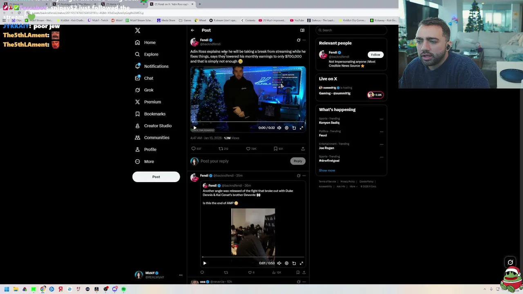The width and height of the screenshot is (523, 294).
Task: Reply to Fendi's fight video post
Action: coord(202,272)
